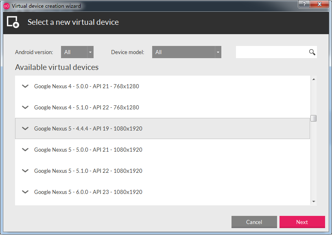Click the Genymotion logo in title bar
Viewport: 332px width, 235px height.
(x=7, y=6)
